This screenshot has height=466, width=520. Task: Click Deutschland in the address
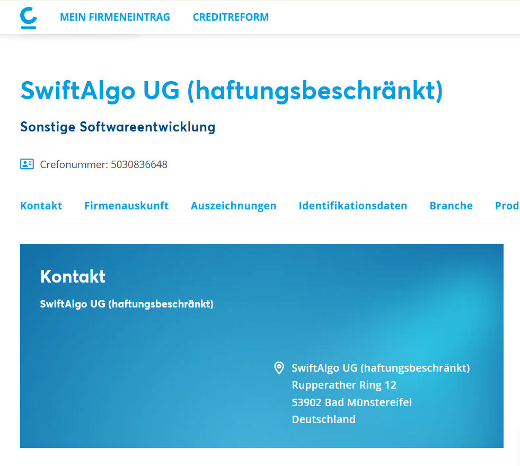coord(323,419)
